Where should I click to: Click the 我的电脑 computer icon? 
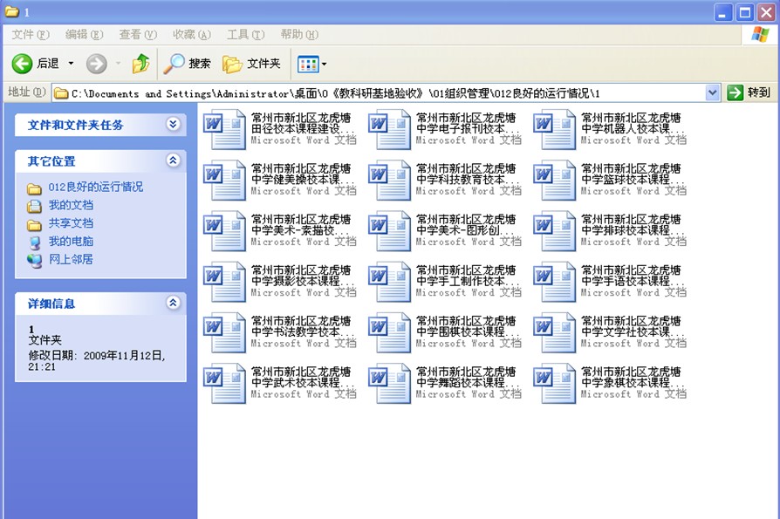click(x=34, y=242)
